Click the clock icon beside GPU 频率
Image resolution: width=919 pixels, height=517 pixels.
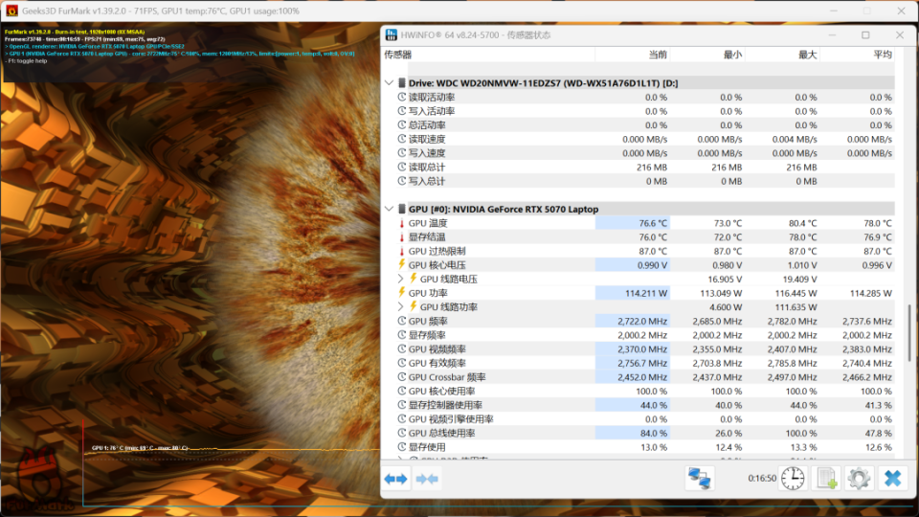(x=401, y=321)
